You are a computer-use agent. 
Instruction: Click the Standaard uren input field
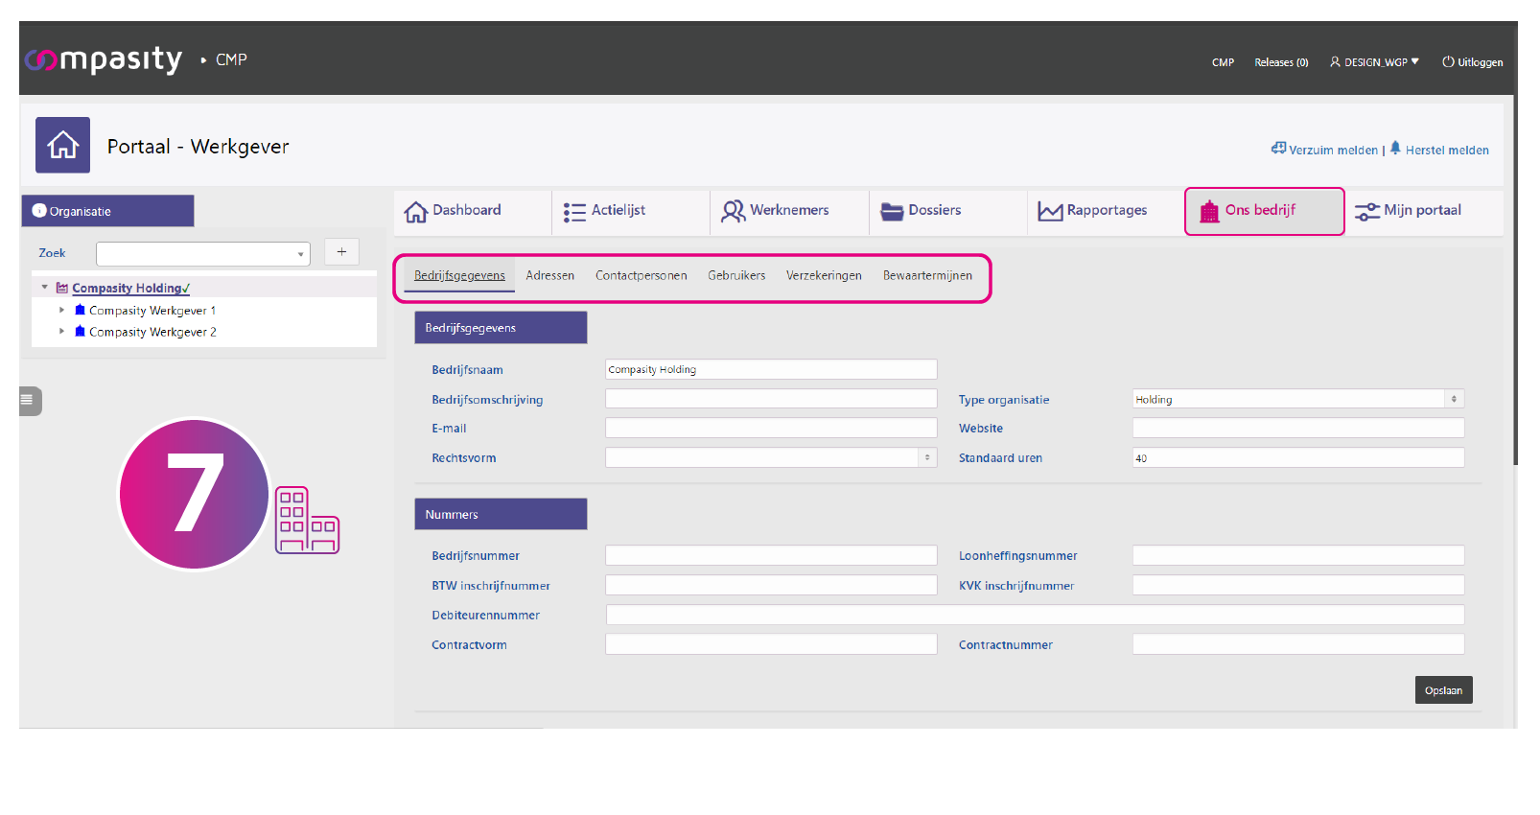[1298, 457]
